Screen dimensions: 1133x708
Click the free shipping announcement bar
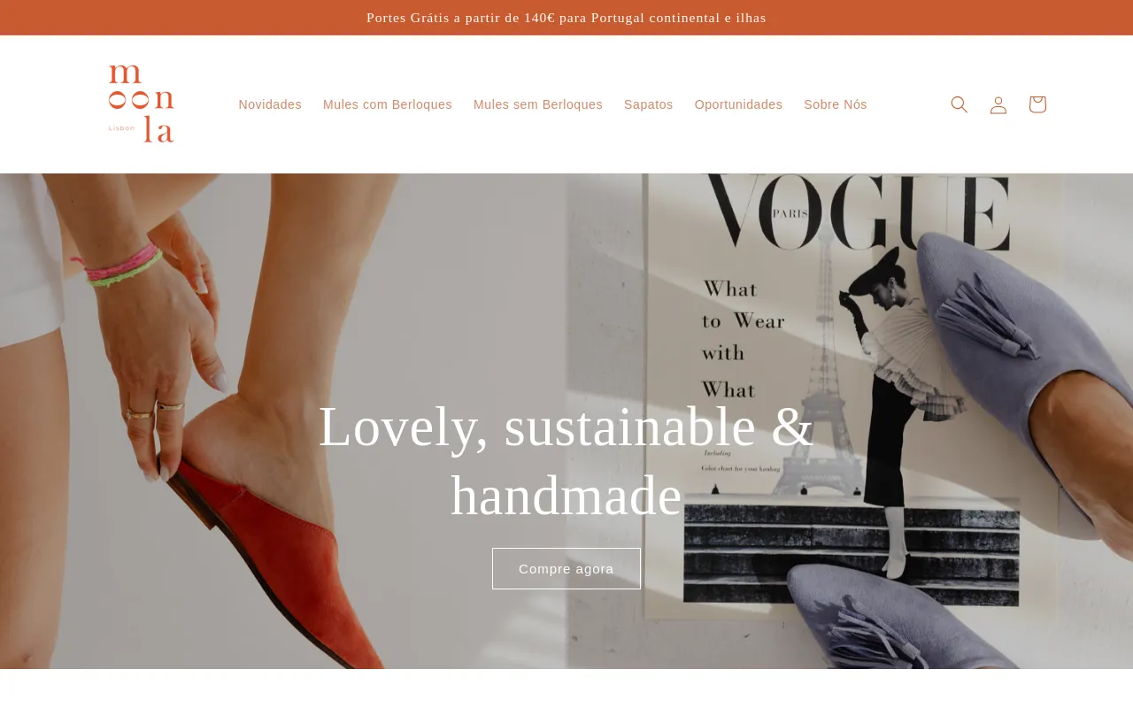click(566, 18)
